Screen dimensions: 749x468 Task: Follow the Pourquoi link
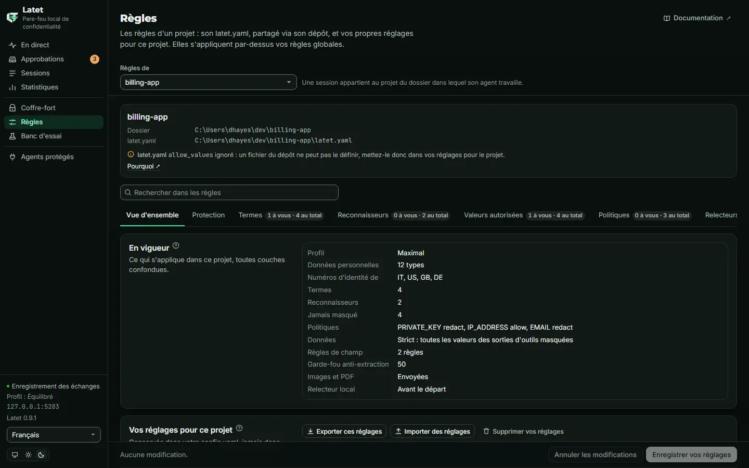[144, 166]
